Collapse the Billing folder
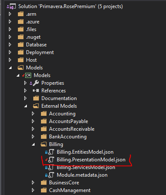 (x=33, y=144)
